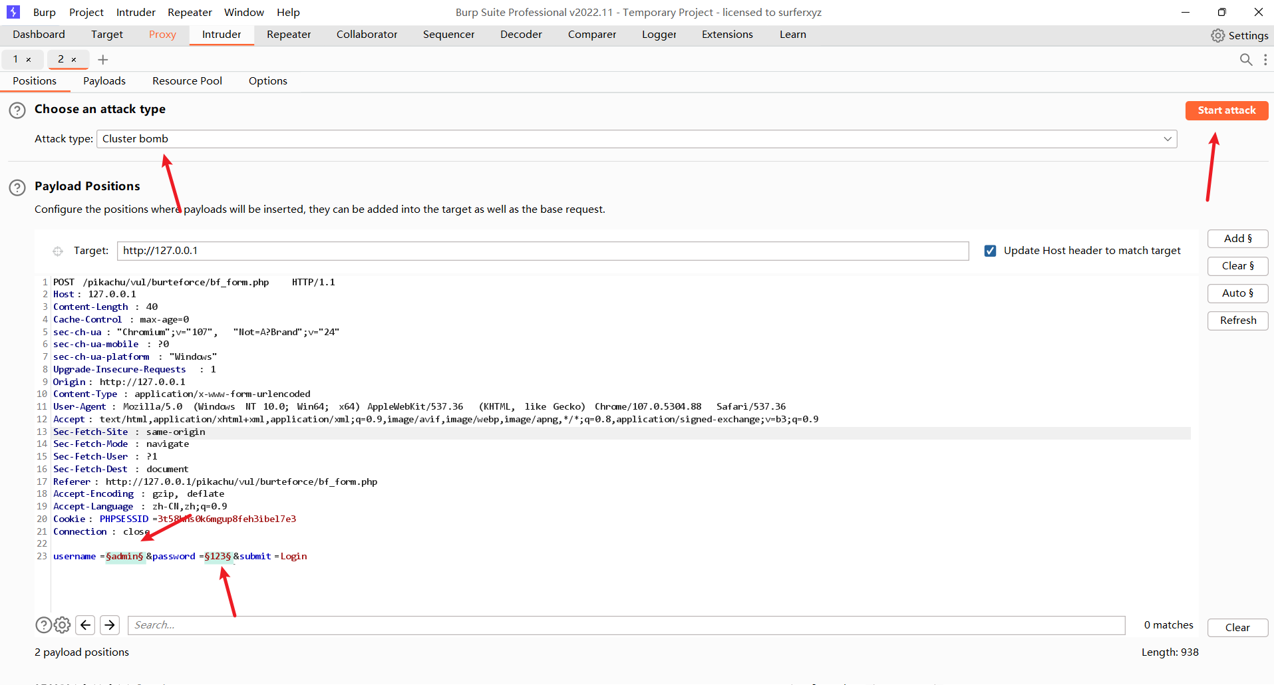Screen dimensions: 1274x685
Task: Open the three-dot tab options menu
Action: (1265, 60)
